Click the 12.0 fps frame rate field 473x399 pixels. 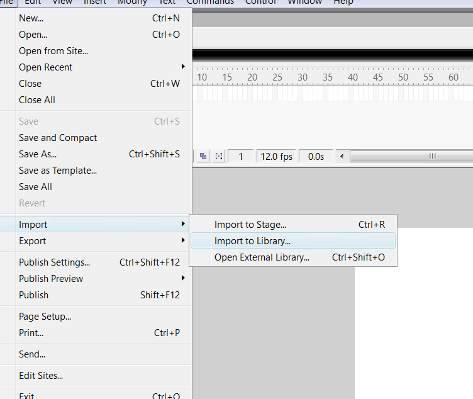pyautogui.click(x=277, y=157)
